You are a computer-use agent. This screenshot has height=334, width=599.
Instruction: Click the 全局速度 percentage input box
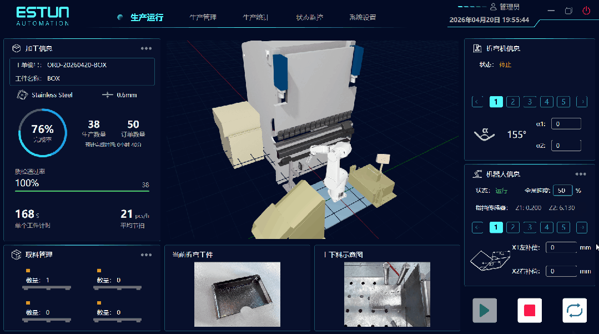562,191
